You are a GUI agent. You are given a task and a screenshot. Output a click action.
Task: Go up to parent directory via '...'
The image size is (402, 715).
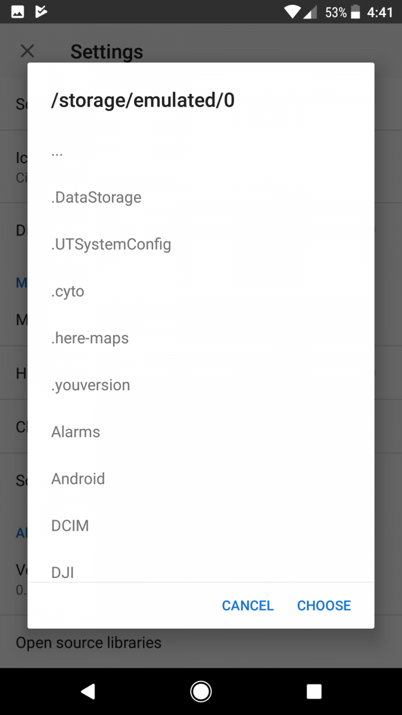click(57, 151)
